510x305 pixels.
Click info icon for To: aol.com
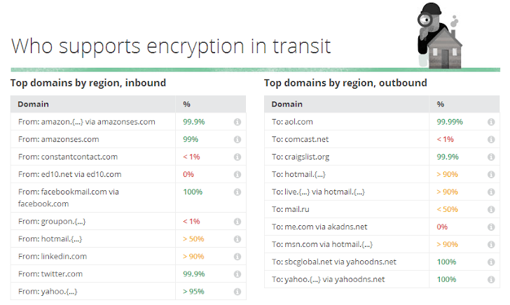click(491, 122)
